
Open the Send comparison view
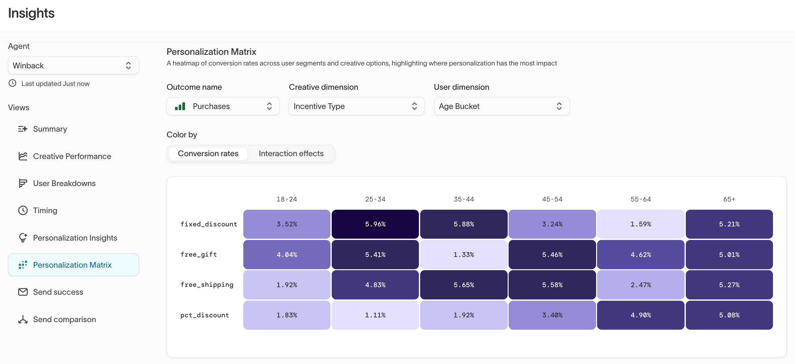73,319
